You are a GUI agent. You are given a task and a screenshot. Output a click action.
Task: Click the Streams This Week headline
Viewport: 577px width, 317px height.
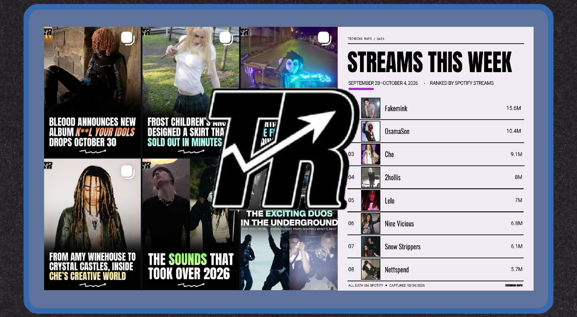(430, 62)
